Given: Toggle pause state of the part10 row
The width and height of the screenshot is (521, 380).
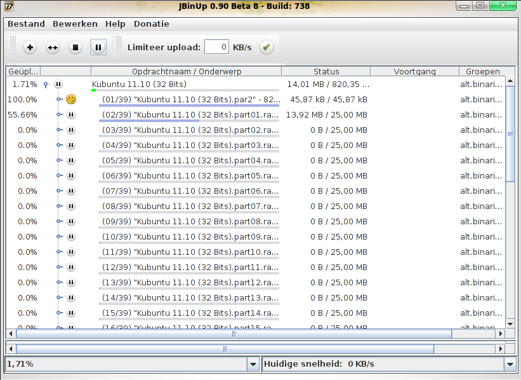Looking at the screenshot, I should pos(71,252).
